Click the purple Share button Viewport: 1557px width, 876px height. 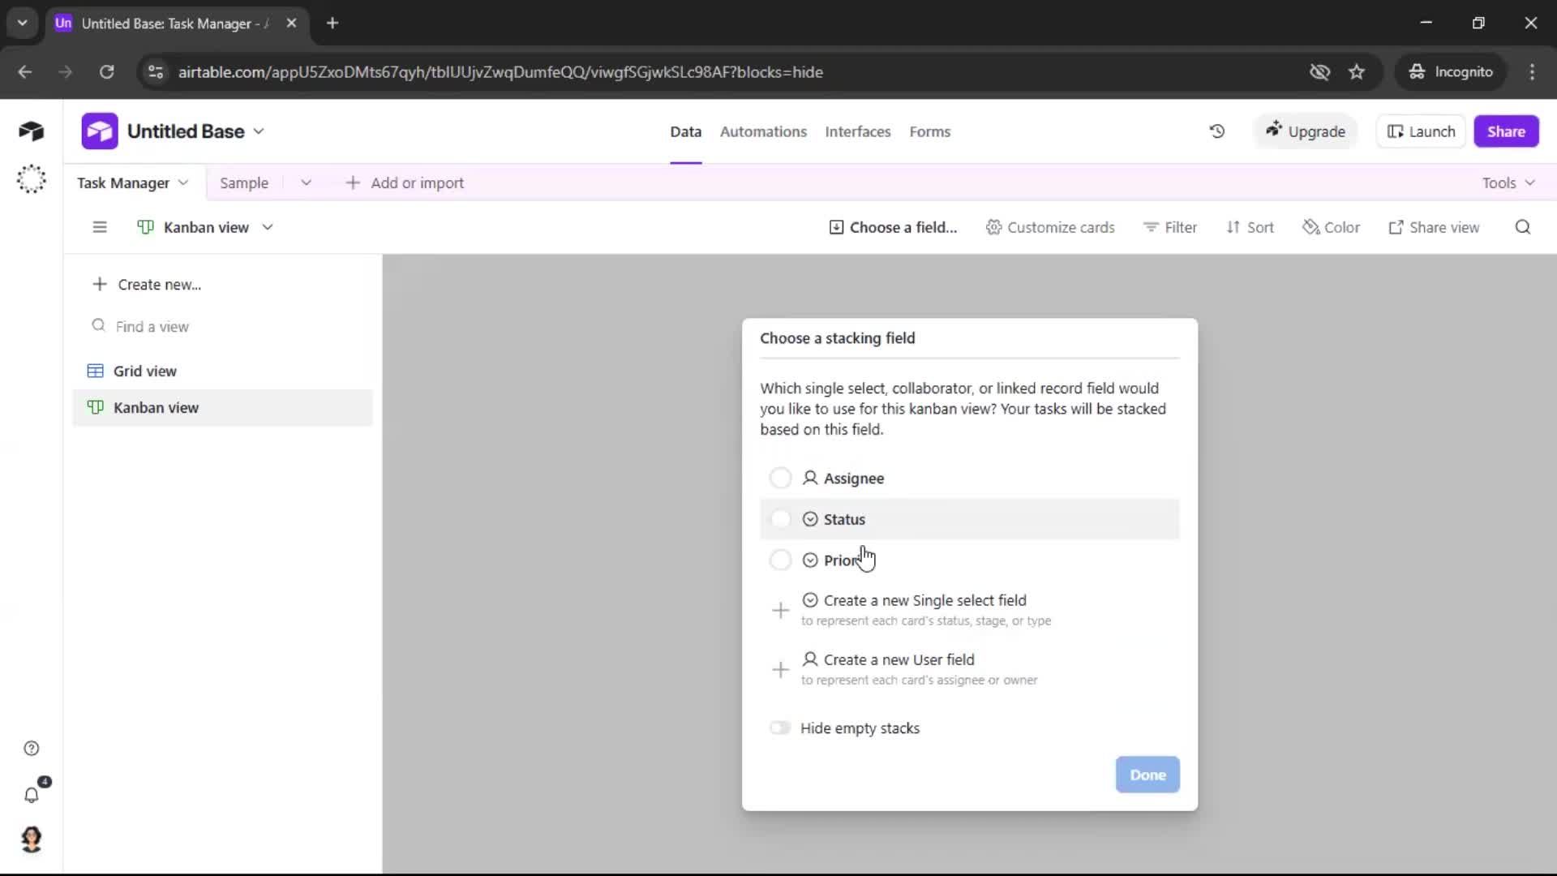click(1506, 131)
